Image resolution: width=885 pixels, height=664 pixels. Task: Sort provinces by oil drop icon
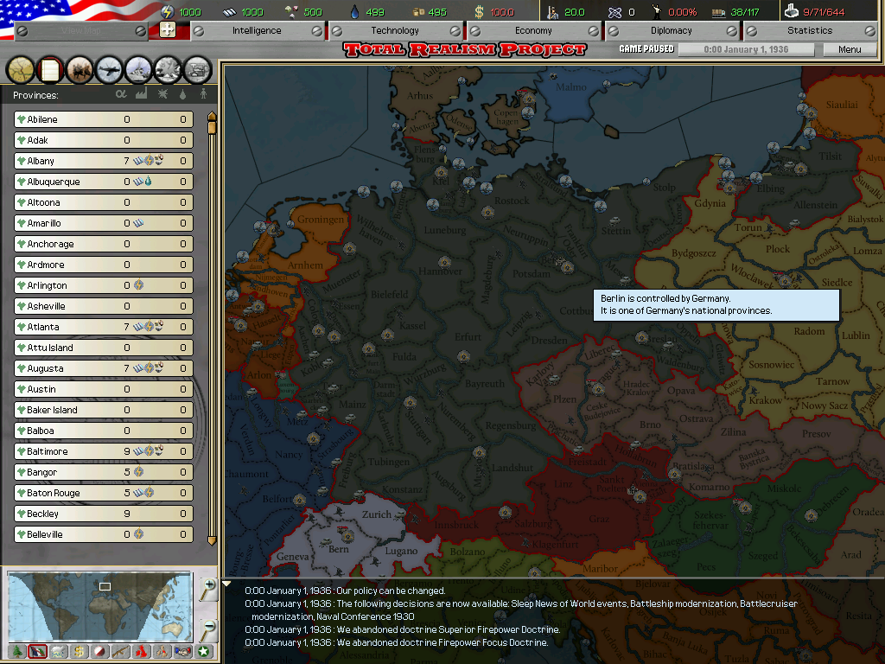182,94
